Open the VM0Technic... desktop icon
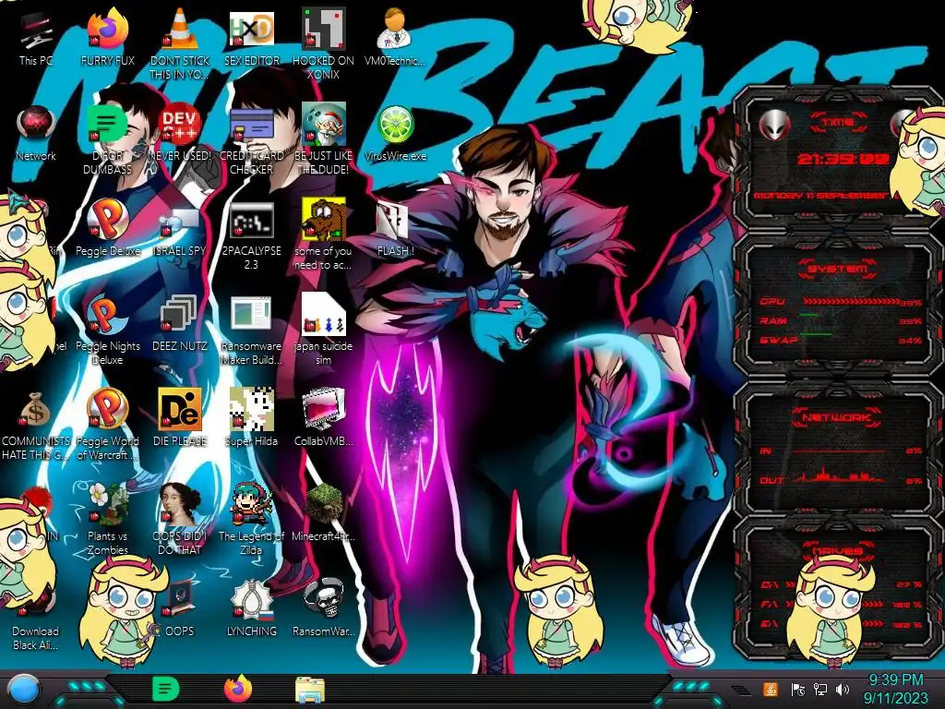This screenshot has height=709, width=945. 395,37
